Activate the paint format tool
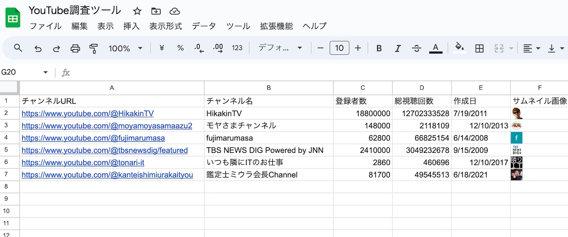Viewport: 568px width, 237px height. pyautogui.click(x=94, y=48)
